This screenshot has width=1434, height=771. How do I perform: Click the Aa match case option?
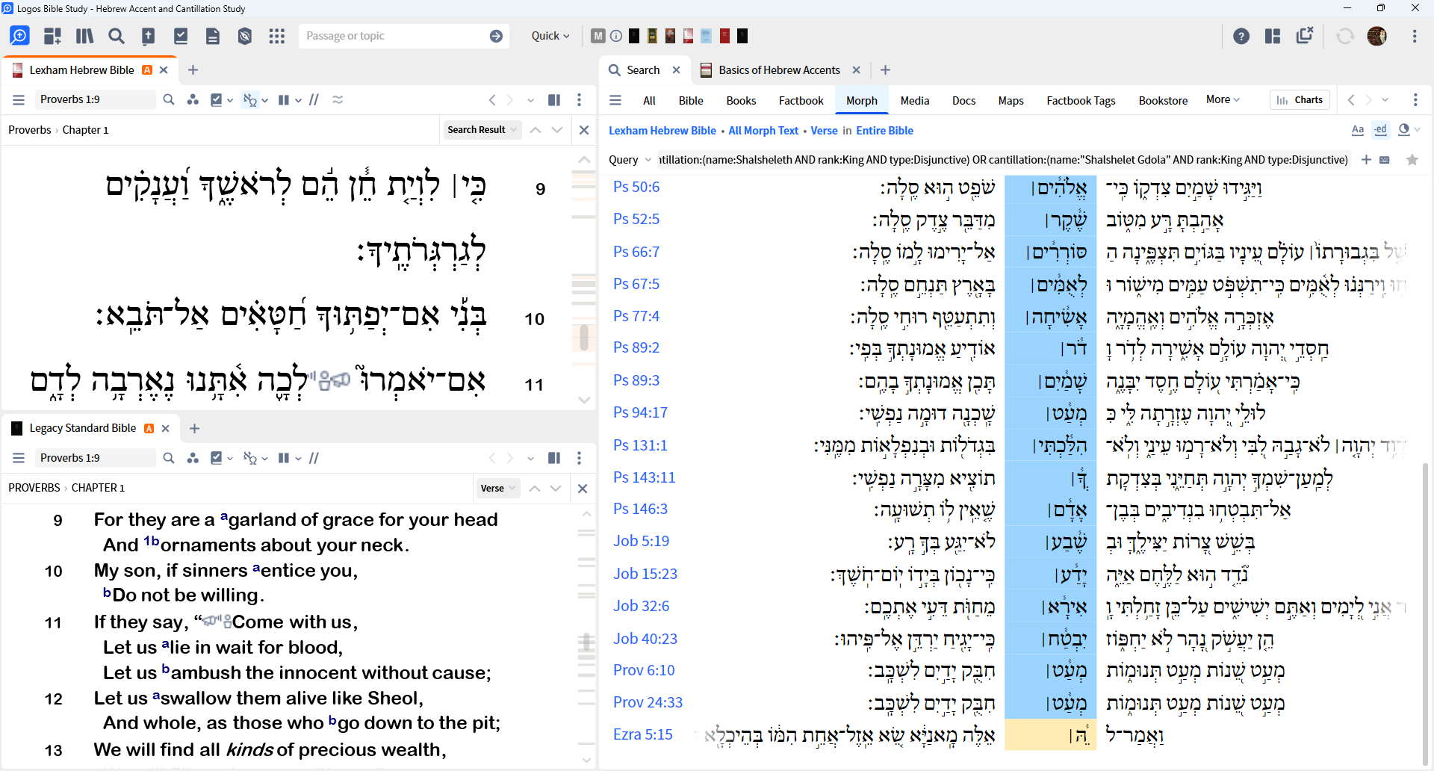1358,130
